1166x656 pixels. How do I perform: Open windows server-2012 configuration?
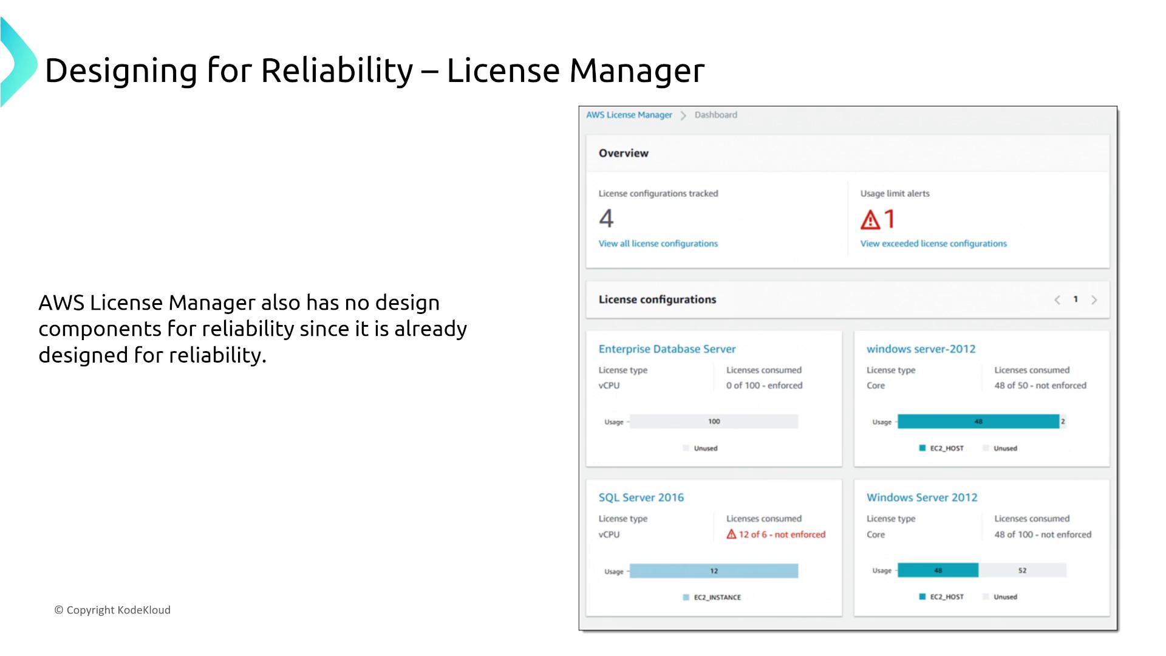point(921,349)
